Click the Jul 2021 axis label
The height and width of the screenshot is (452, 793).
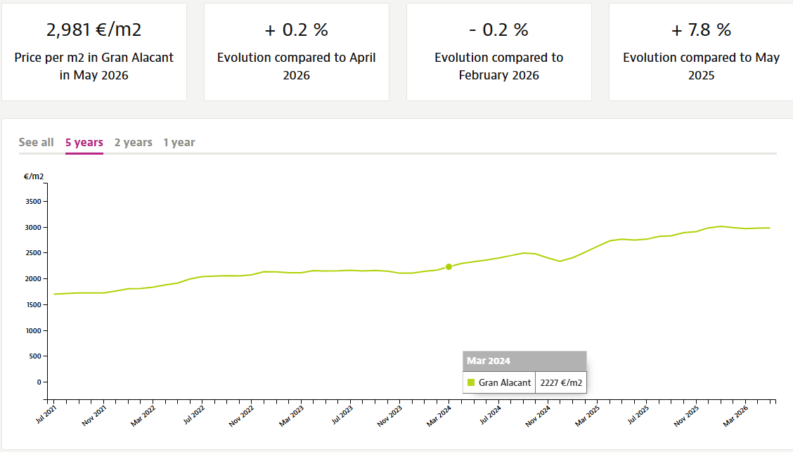click(x=46, y=415)
